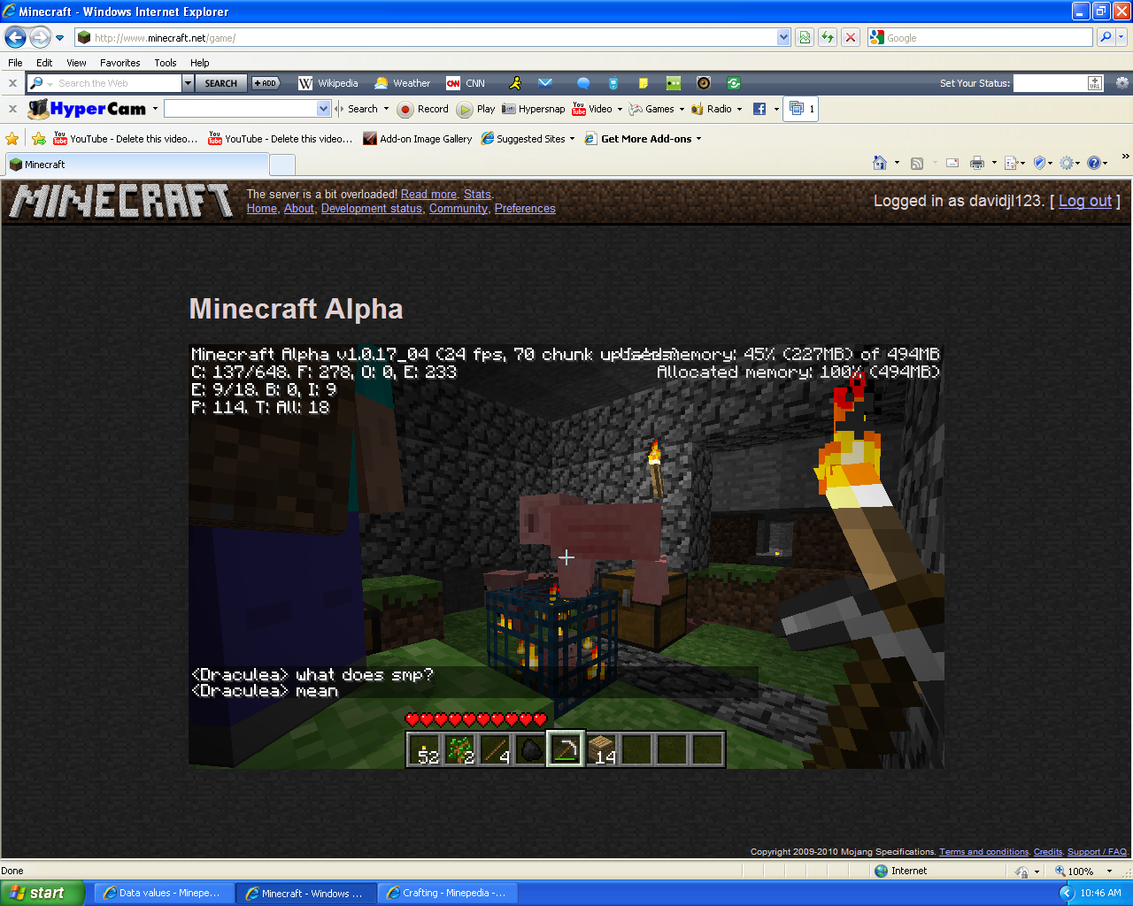Expand the Games dropdown in HyperCam toolbar
The image size is (1133, 906).
(682, 110)
